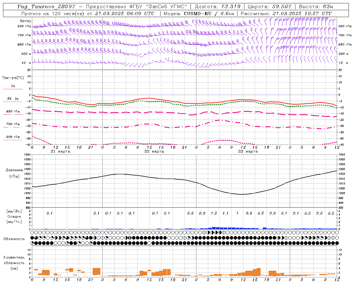Click the Конвективн. panel label
This screenshot has width=353, height=282.
tap(14, 257)
